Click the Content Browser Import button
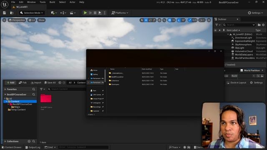 (x=36, y=82)
